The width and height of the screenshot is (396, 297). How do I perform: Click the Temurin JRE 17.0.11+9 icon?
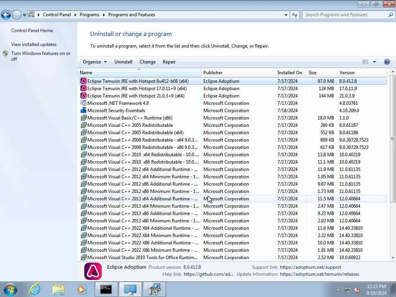84,89
